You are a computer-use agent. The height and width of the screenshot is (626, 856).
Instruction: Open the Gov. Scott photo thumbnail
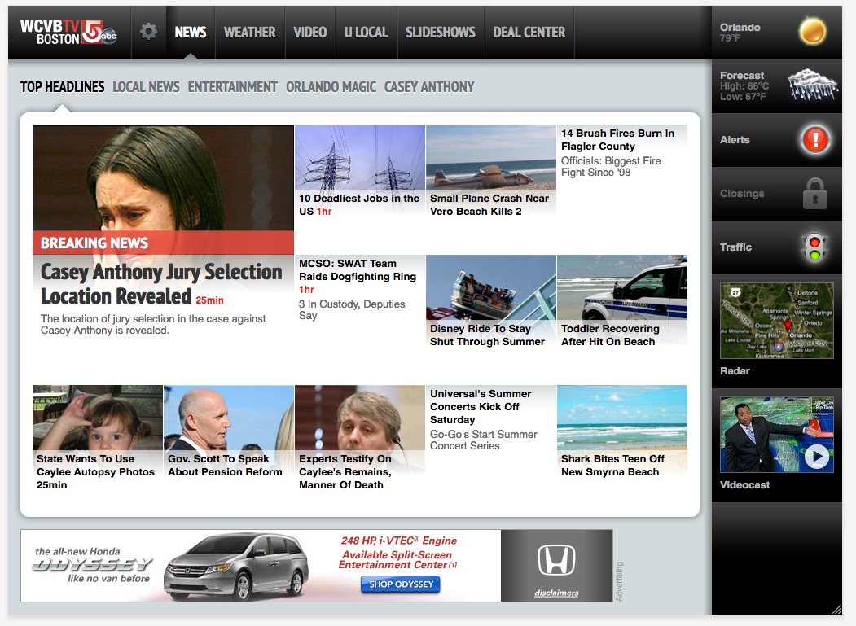pyautogui.click(x=229, y=418)
